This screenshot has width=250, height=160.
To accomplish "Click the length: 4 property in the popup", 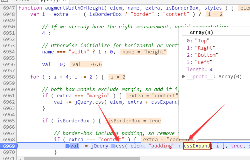I will [200, 69].
